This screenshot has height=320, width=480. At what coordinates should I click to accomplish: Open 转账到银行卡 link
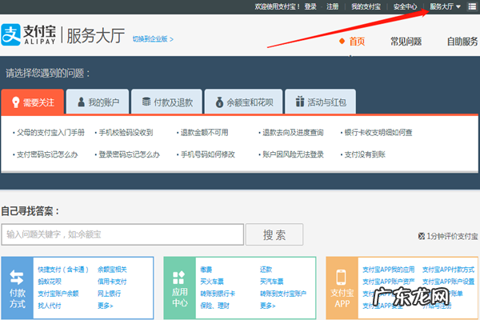click(218, 294)
